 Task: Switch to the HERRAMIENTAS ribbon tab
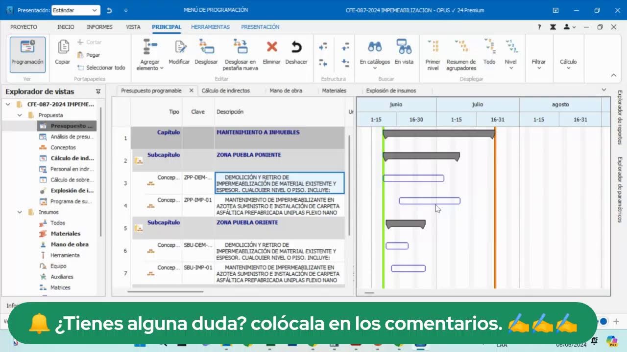click(x=211, y=27)
